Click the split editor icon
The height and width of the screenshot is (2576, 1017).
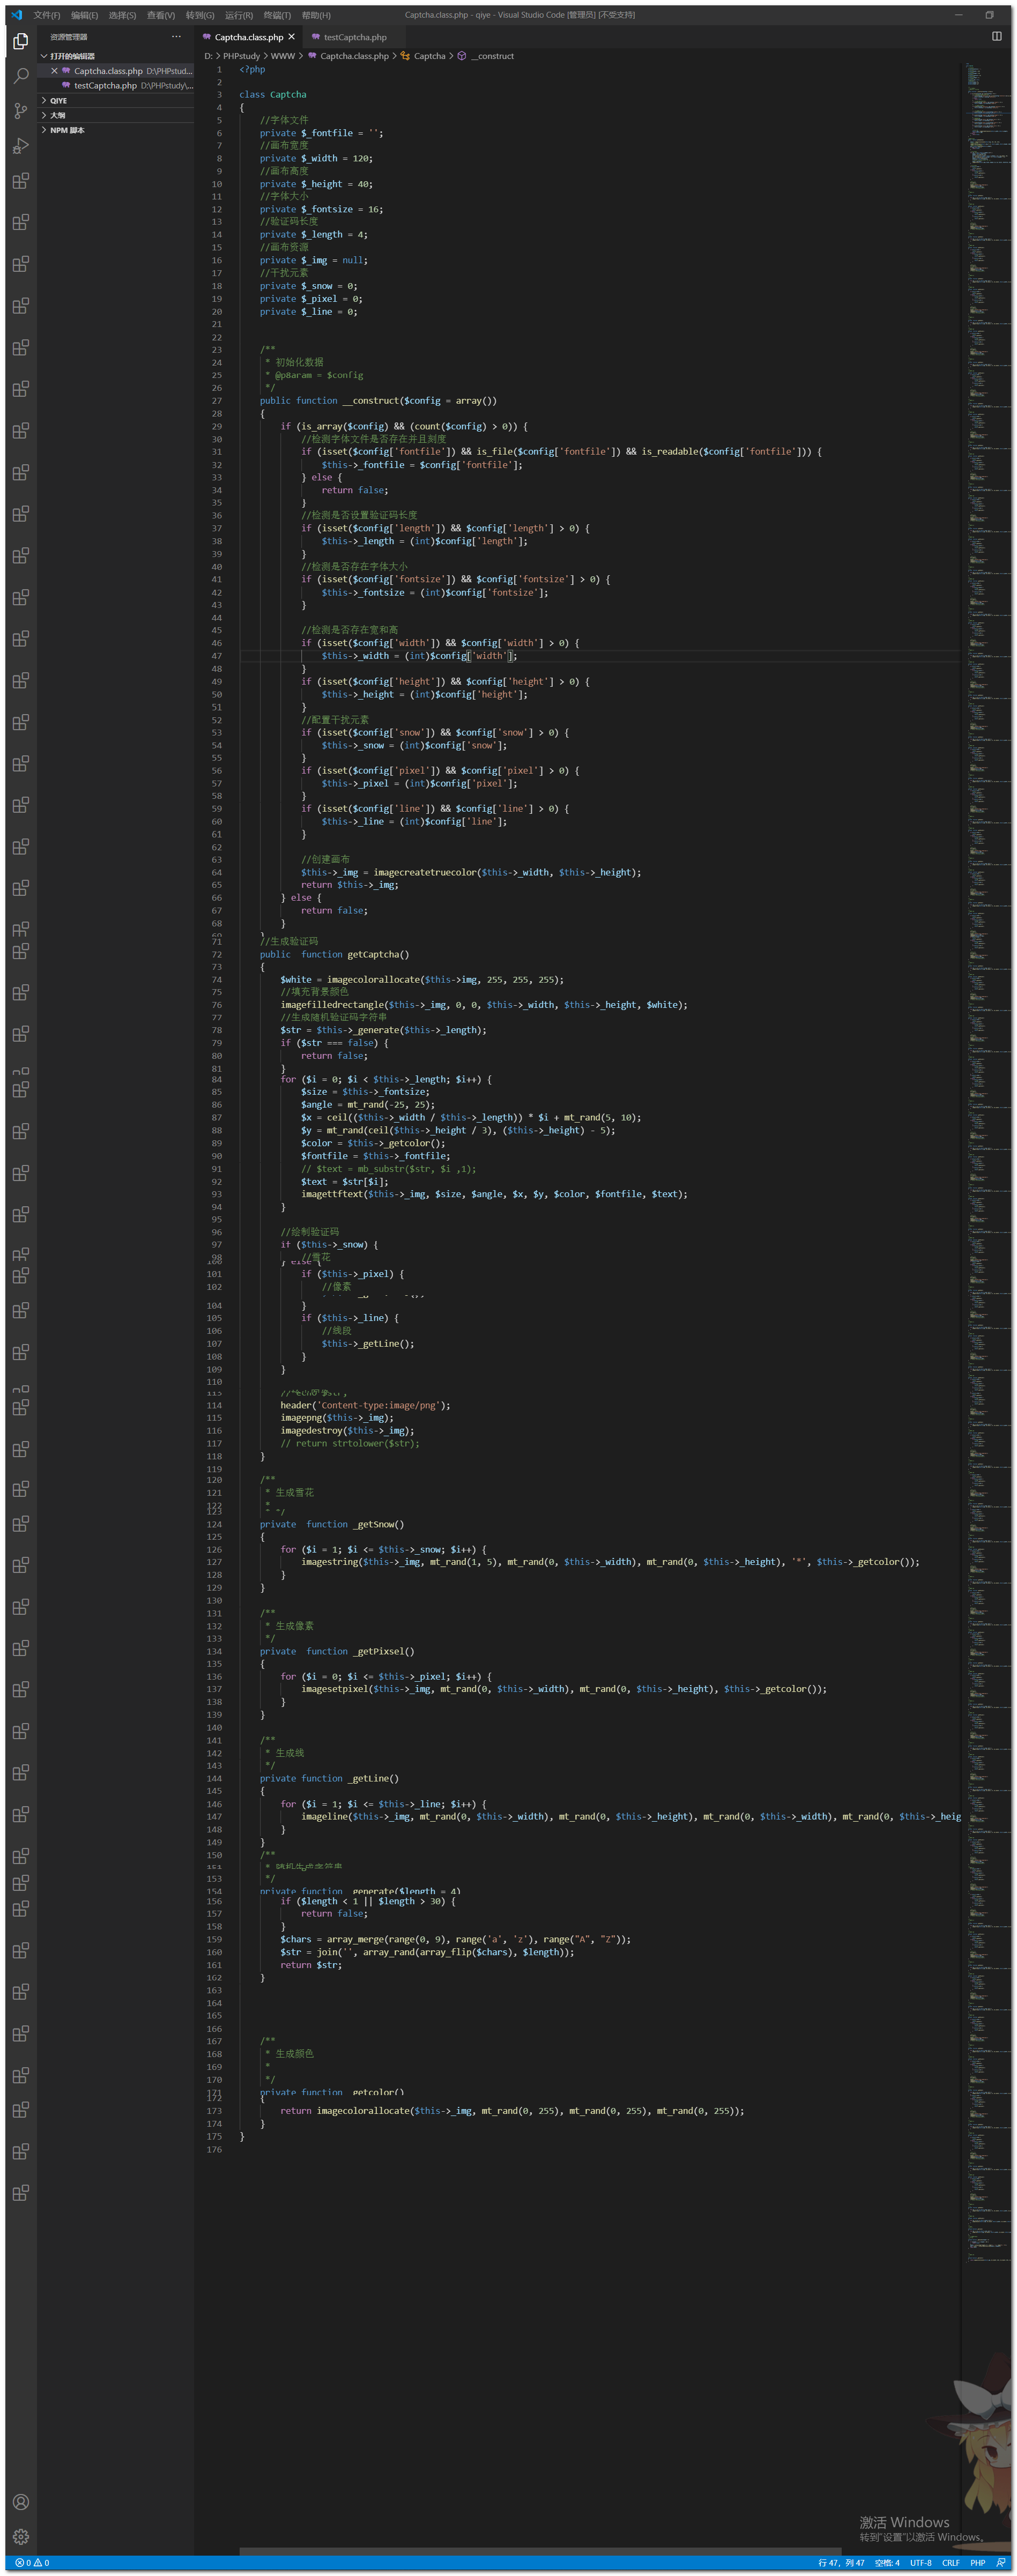(x=996, y=36)
